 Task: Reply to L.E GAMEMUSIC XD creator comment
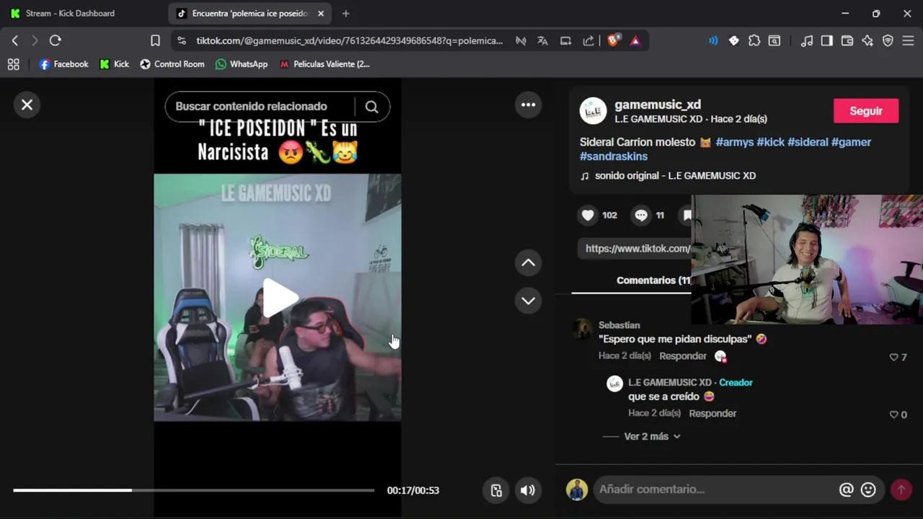coord(712,414)
